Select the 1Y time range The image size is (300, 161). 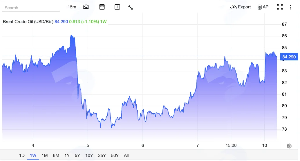coord(67,156)
